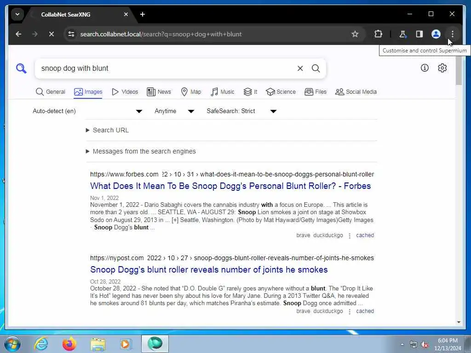This screenshot has width=471, height=353.
Task: Expand Messages from the search engines
Action: (x=141, y=151)
